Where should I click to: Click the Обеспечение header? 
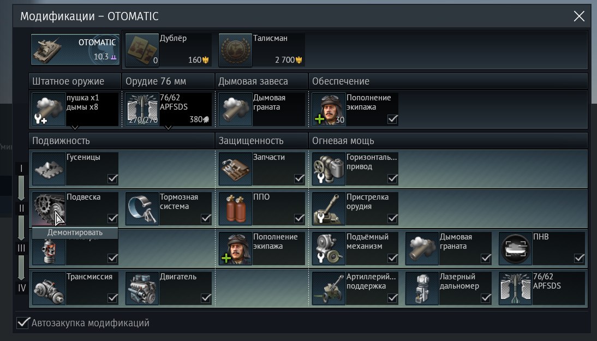click(x=448, y=81)
